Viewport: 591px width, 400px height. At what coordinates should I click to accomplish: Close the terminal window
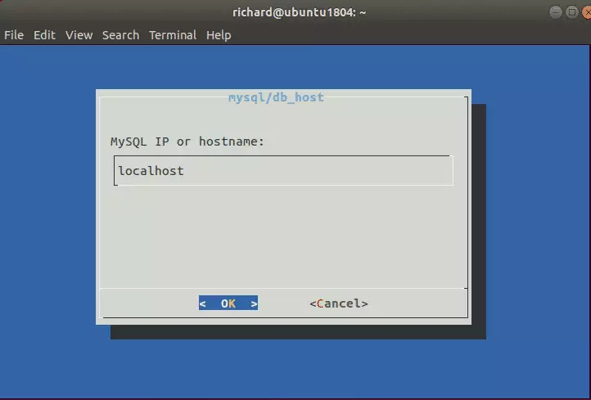587,12
